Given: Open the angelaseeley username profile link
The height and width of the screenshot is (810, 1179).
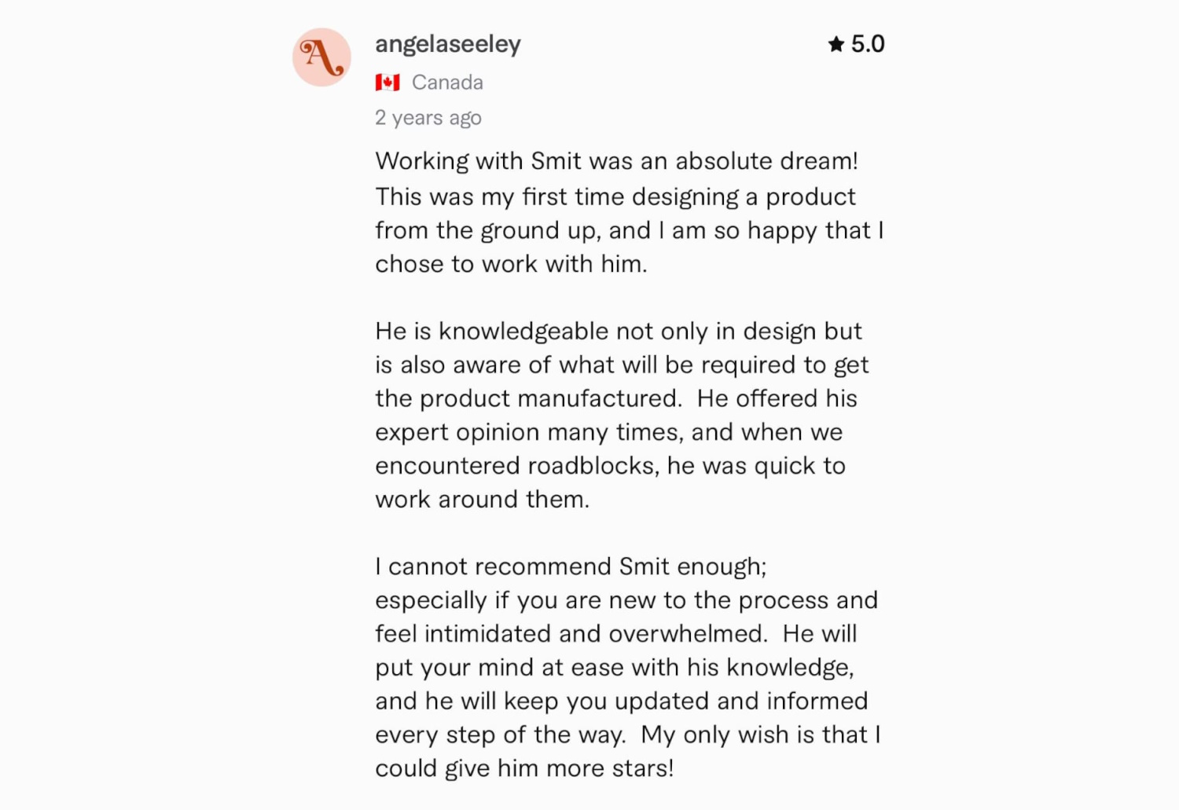Looking at the screenshot, I should (448, 44).
